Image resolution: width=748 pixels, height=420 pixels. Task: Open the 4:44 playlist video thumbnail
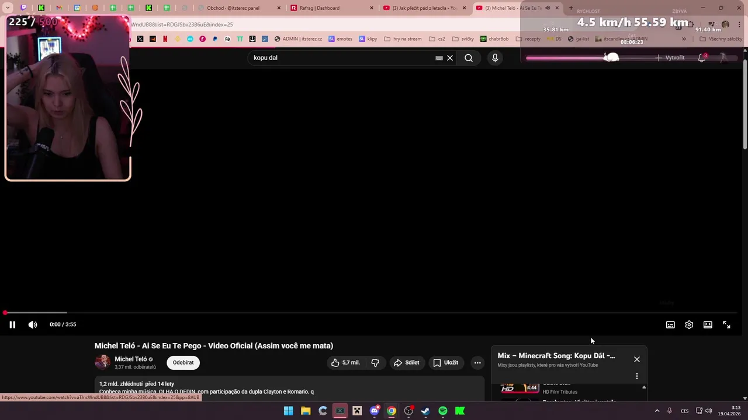[x=520, y=388]
